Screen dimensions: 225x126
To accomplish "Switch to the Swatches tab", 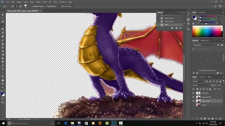I will [x=201, y=13].
